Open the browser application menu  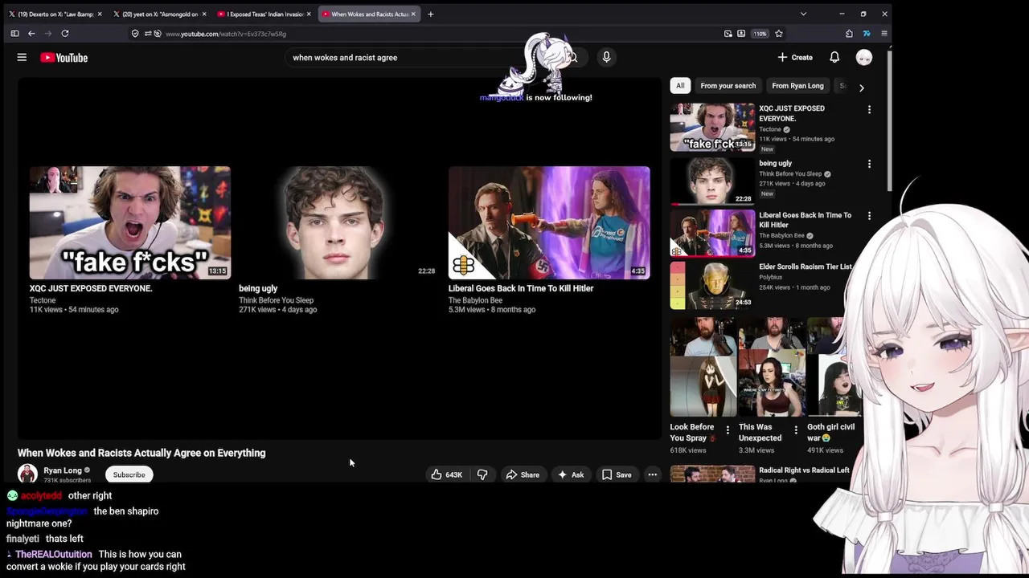(884, 34)
